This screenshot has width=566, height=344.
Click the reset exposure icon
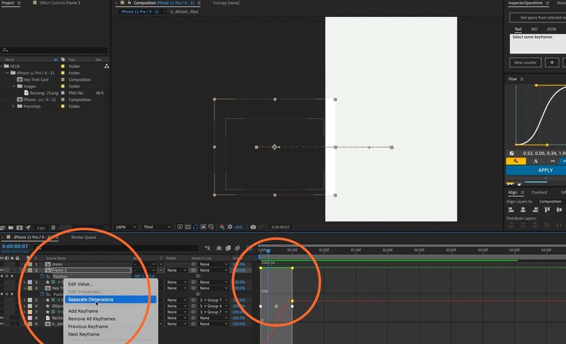click(230, 227)
